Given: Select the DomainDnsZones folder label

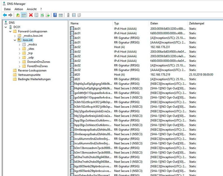Looking at the screenshot, I should point(39,62).
